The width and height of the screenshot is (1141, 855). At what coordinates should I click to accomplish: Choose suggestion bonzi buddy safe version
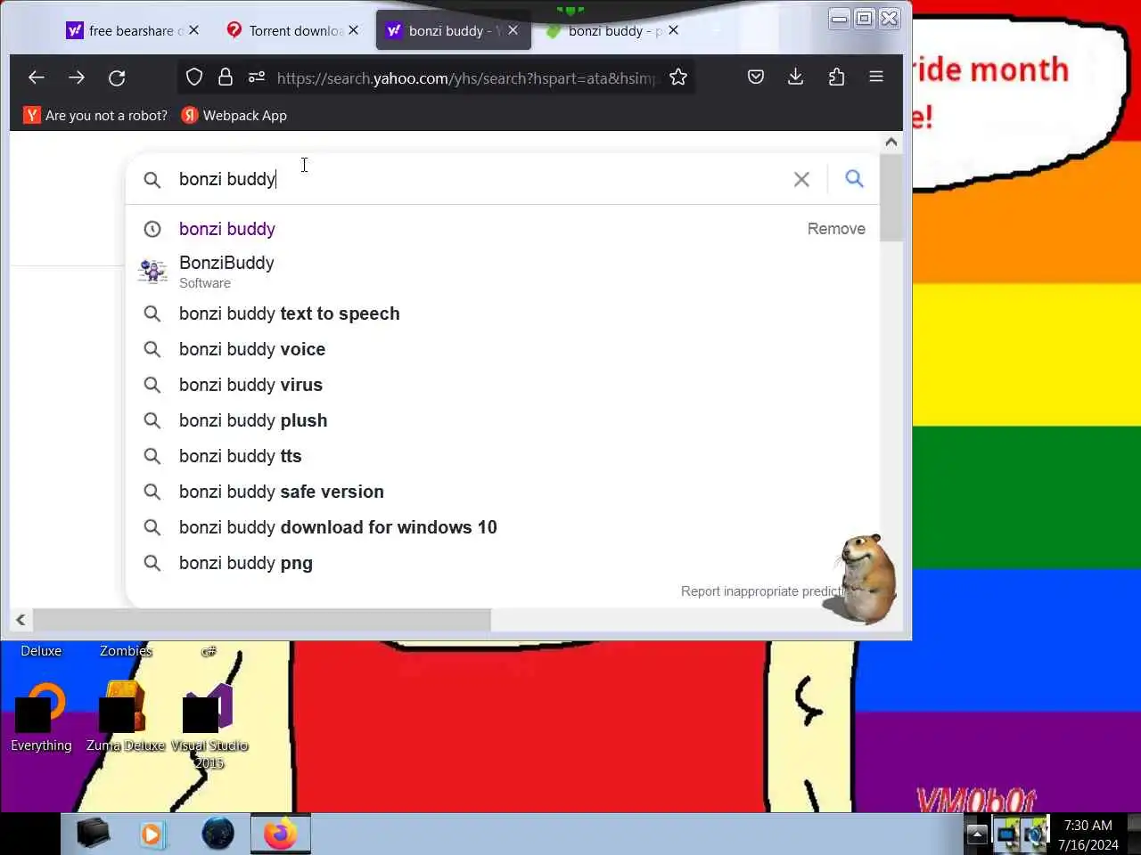[502, 492]
